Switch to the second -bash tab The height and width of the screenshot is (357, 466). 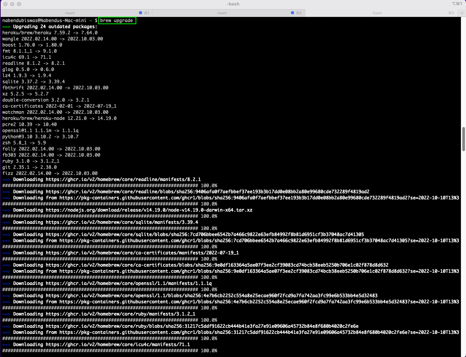[222, 13]
